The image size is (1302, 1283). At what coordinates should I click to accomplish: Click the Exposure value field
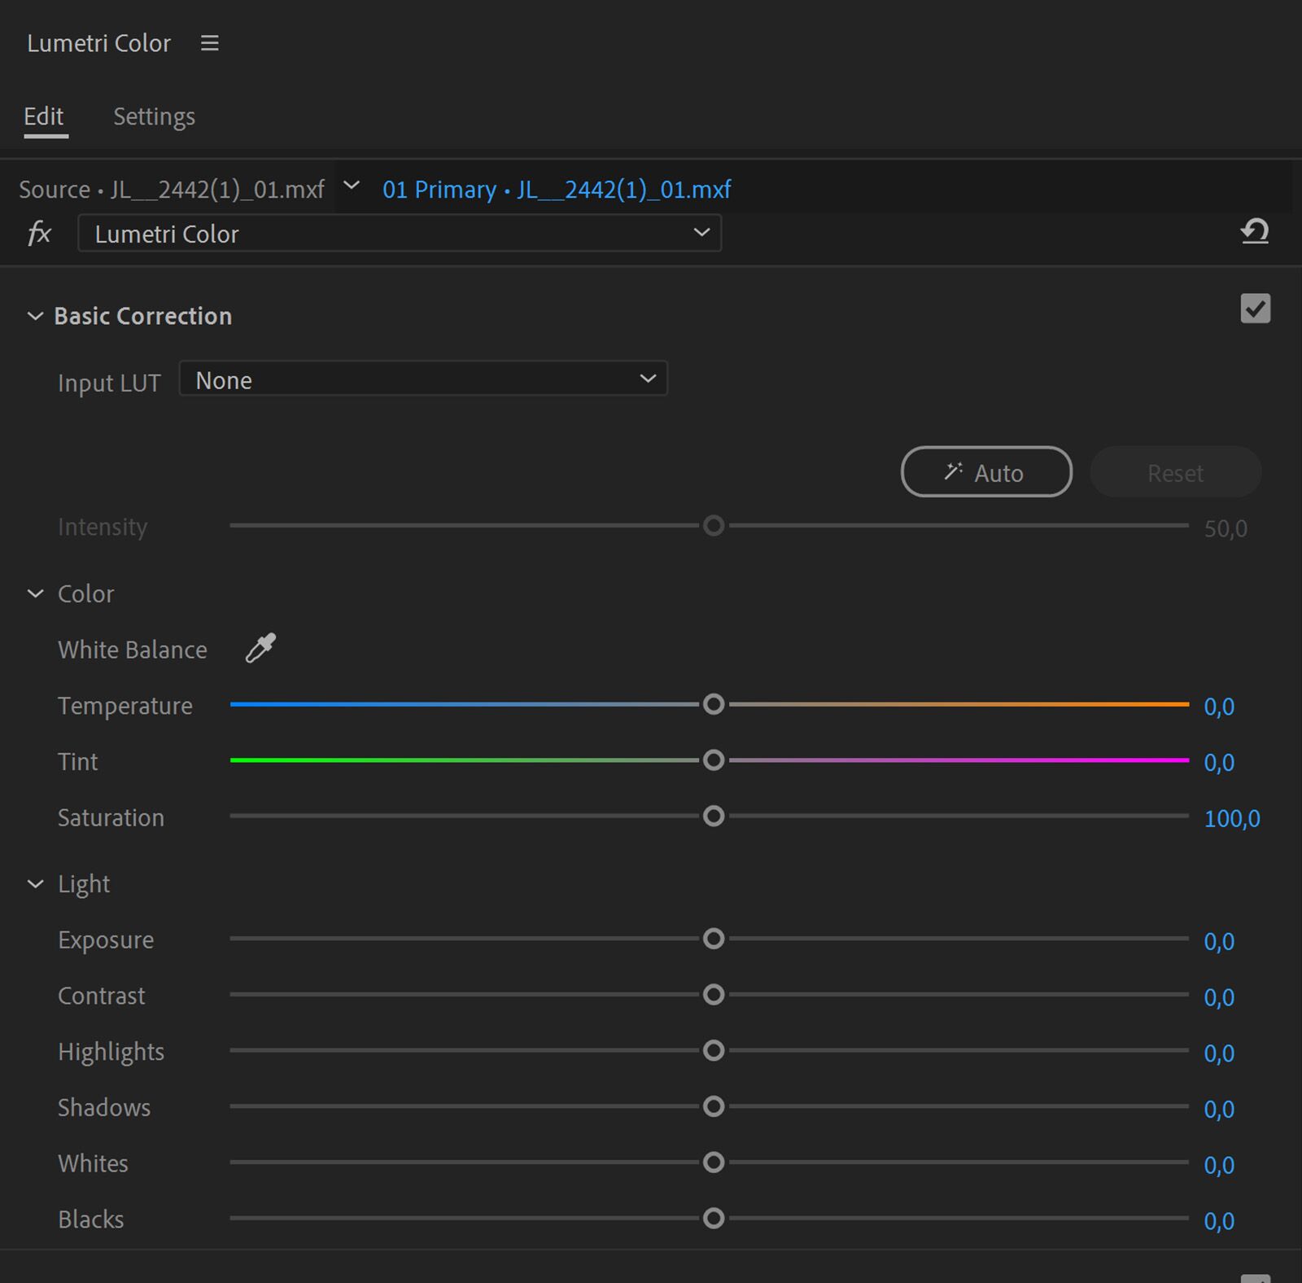(x=1218, y=941)
